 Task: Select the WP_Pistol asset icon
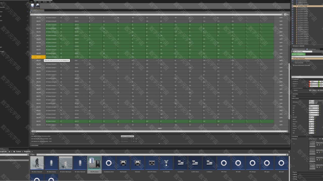point(224,163)
